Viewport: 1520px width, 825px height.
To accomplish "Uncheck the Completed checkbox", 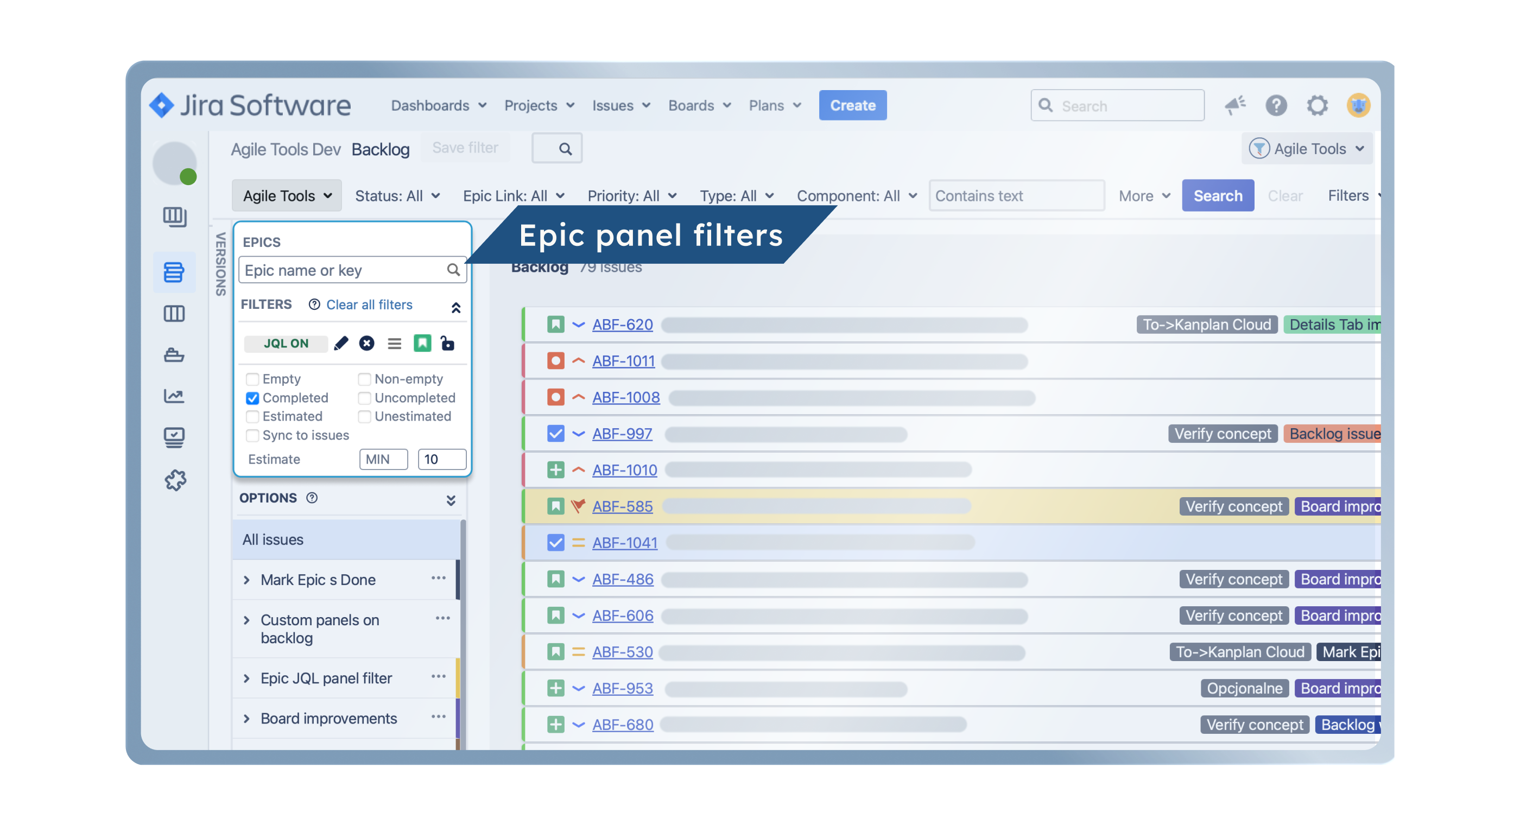I will (252, 398).
